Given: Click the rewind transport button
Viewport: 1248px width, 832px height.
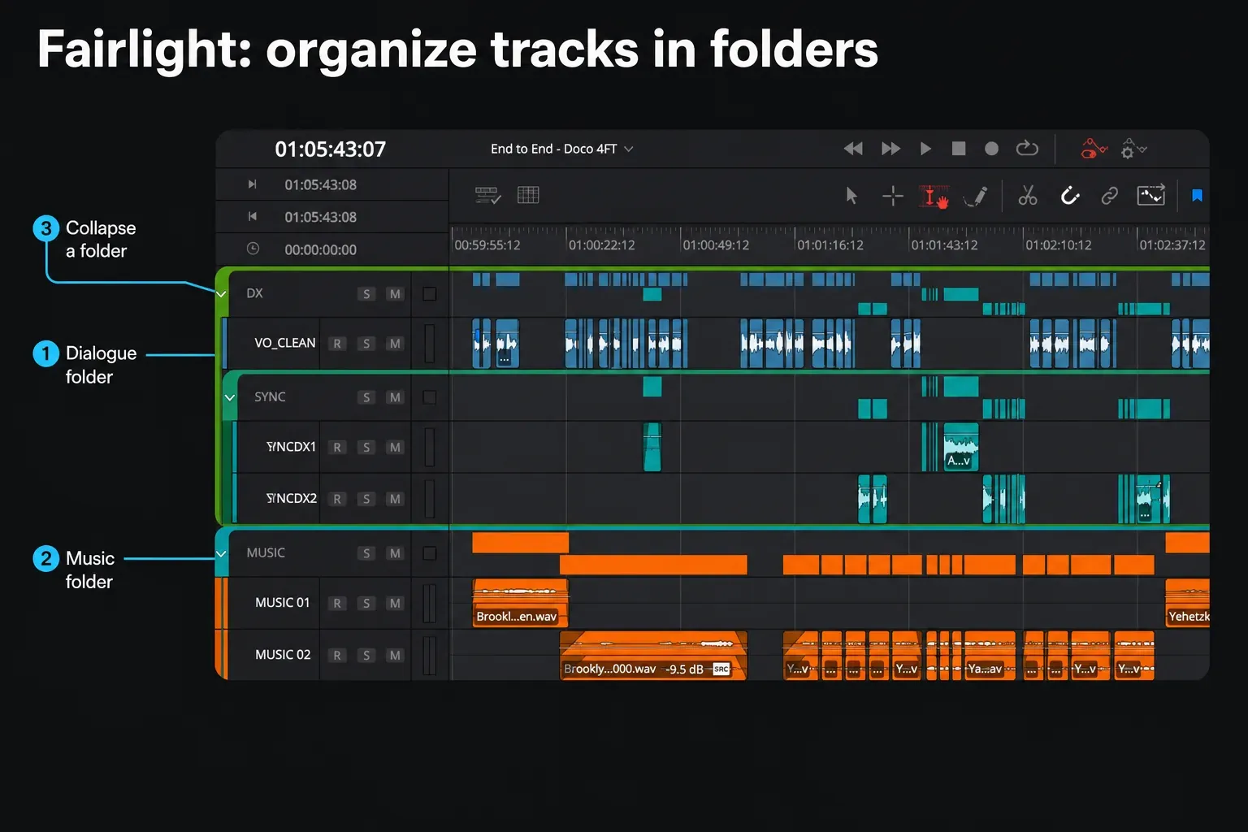Looking at the screenshot, I should pos(853,149).
